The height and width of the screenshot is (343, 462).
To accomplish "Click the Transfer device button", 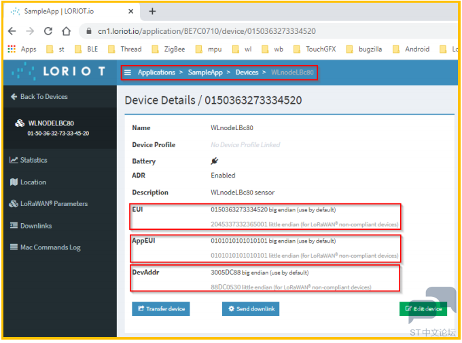I will click(x=161, y=309).
